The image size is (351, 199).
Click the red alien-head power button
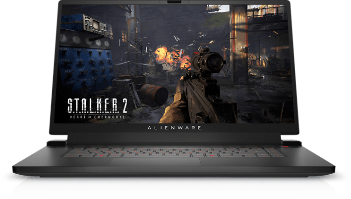tap(286, 147)
